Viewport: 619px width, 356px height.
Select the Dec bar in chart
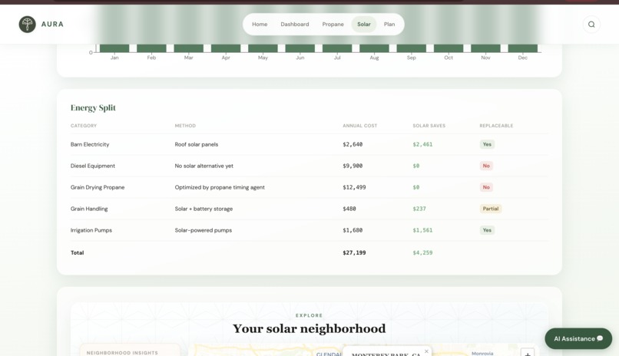click(523, 48)
